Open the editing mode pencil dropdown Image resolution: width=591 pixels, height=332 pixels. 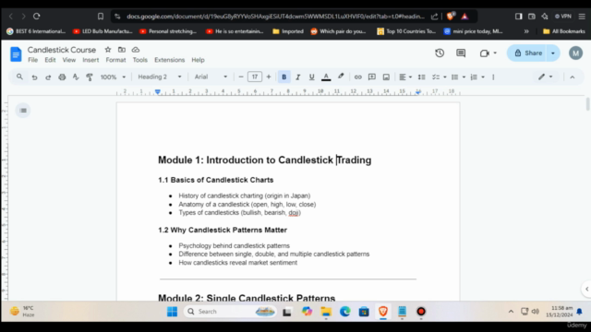click(545, 77)
